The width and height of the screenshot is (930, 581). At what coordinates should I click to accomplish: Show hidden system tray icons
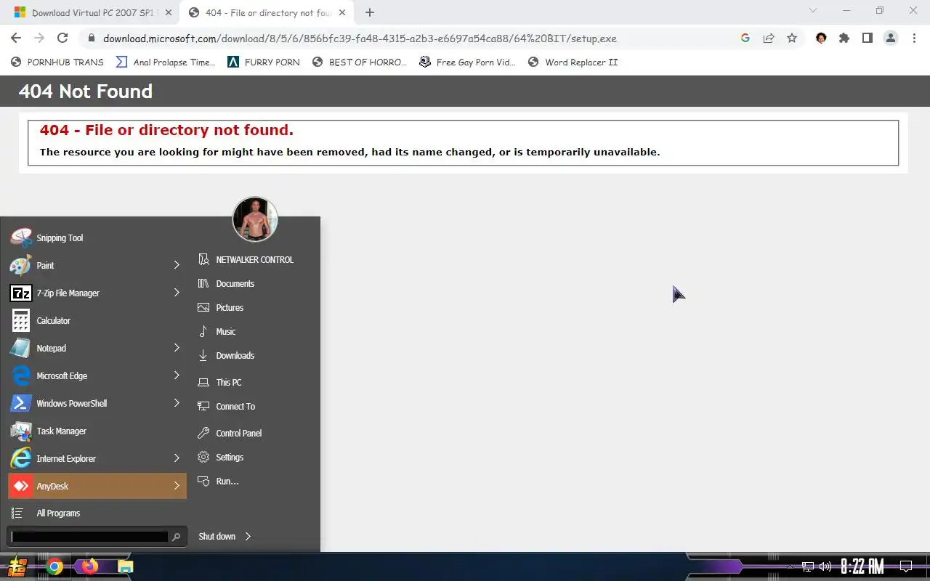point(790,567)
